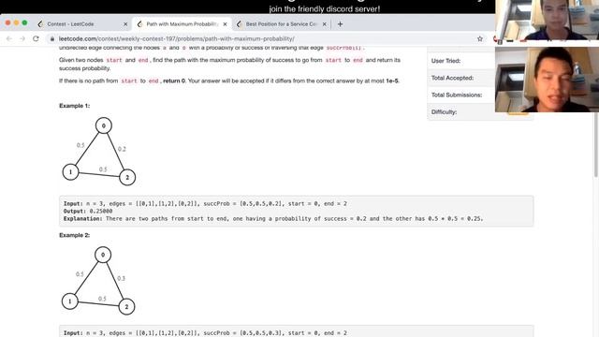Switch to the Contest - LeetCode tab

(82, 24)
